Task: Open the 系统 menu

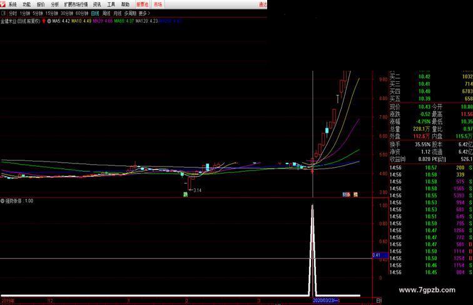Action: pos(13,4)
